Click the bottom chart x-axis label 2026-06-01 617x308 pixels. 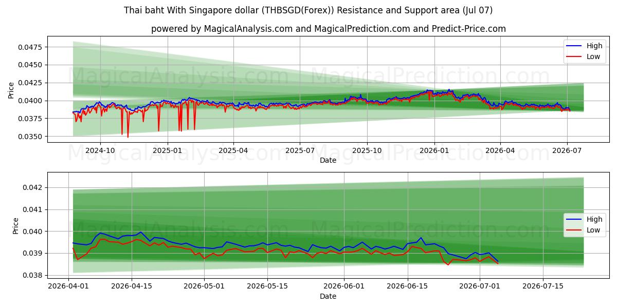[x=344, y=287]
